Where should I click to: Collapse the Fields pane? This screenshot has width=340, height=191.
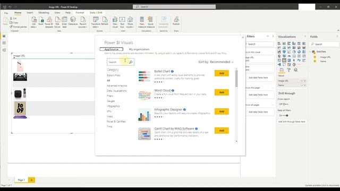[x=337, y=37]
